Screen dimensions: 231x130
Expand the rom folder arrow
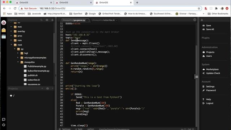[x=11, y=40]
